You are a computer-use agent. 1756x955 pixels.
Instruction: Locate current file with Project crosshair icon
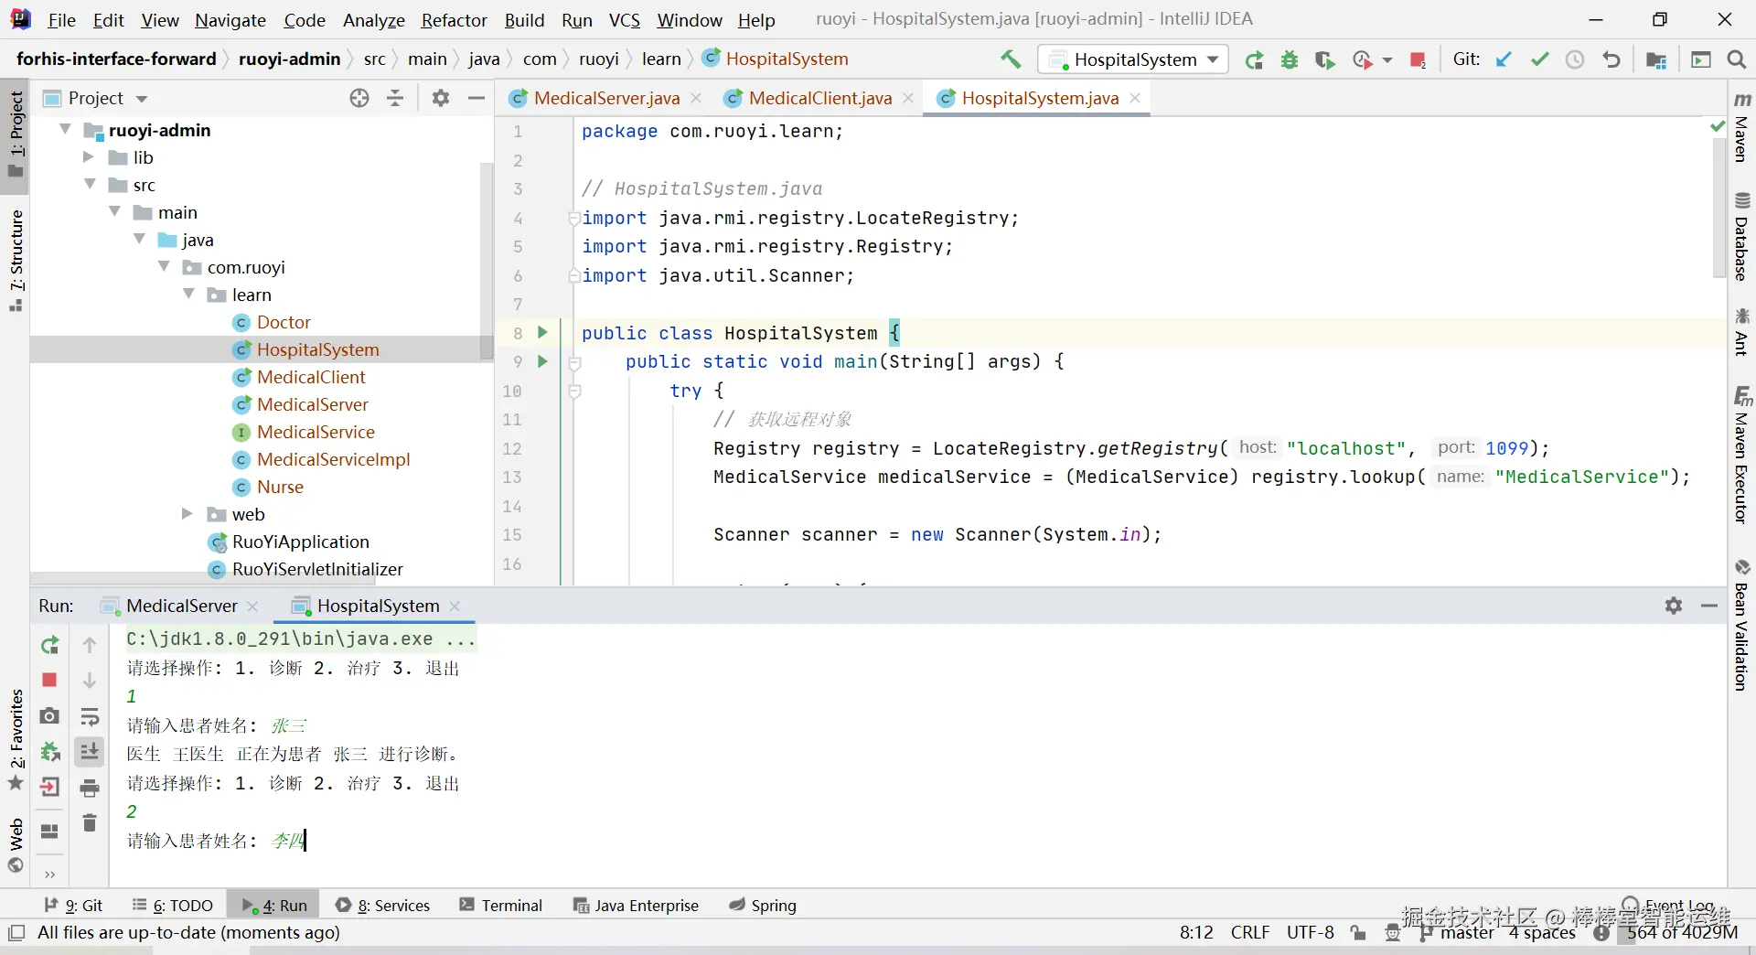point(359,98)
